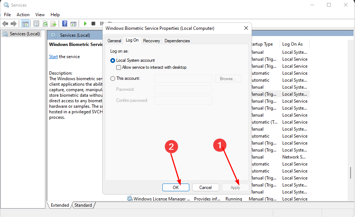This screenshot has width=355, height=217.
Task: Click the gear icon beside Windows License Manager
Action: 130,199
